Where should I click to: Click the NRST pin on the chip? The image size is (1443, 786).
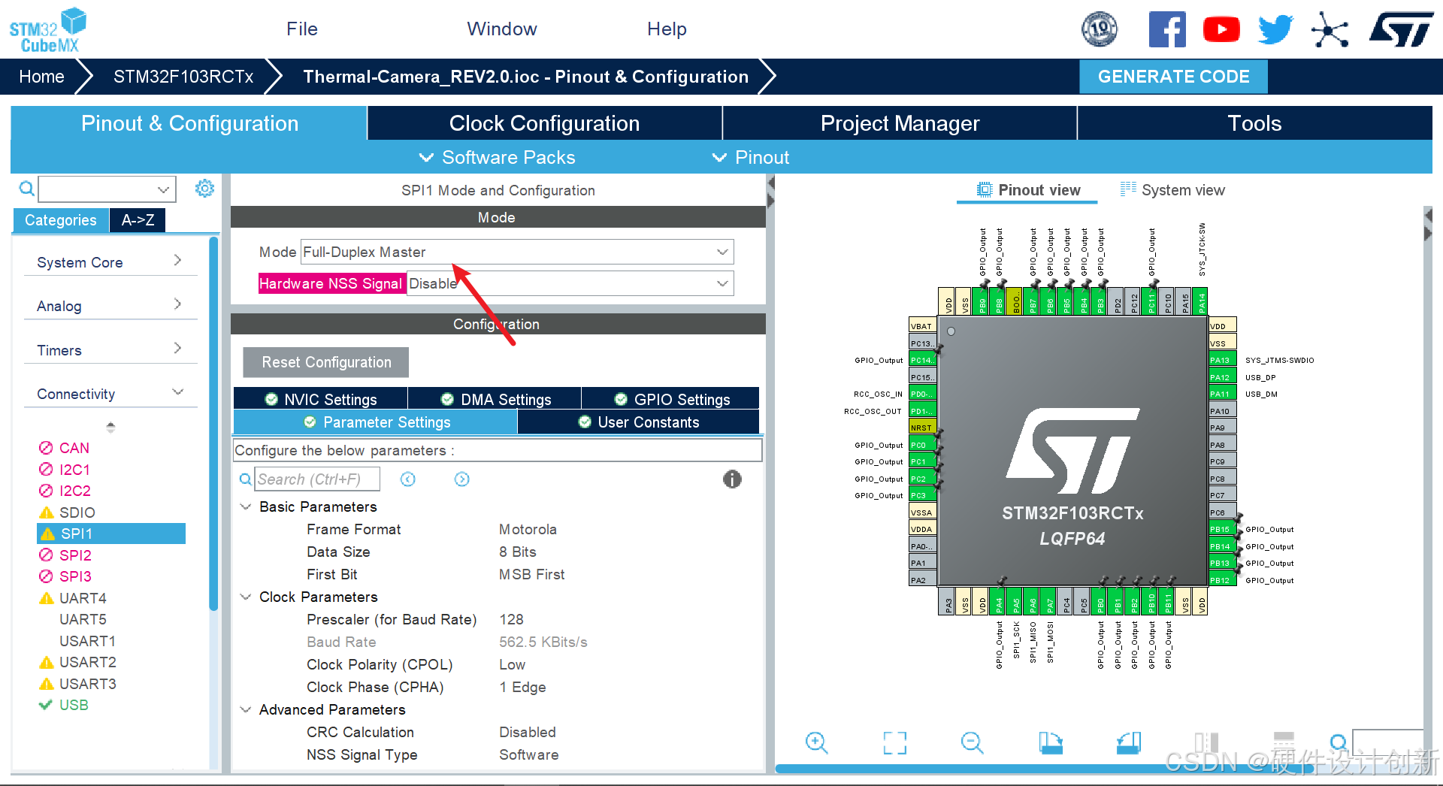922,428
